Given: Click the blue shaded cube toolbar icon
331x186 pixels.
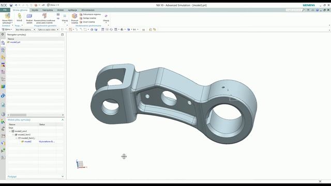Looking at the screenshot, I should point(96,29).
